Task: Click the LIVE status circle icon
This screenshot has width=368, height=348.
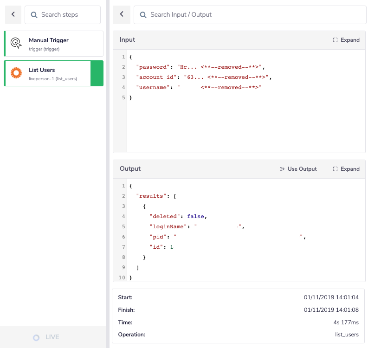Action: pos(36,337)
